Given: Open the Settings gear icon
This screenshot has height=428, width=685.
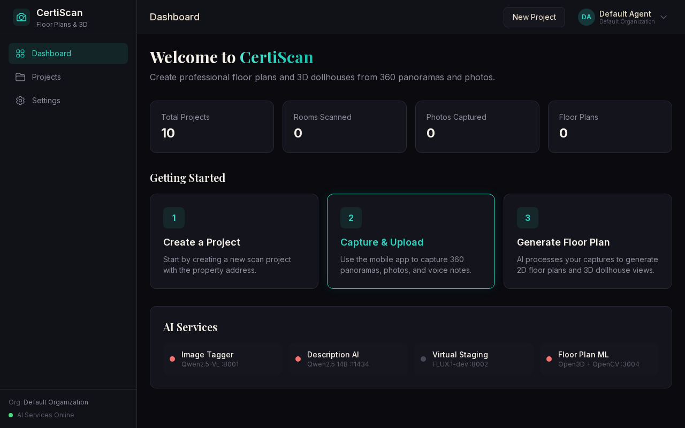Looking at the screenshot, I should pyautogui.click(x=20, y=101).
